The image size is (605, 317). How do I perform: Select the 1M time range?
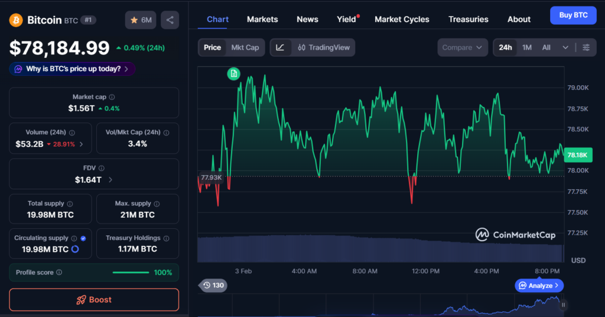[527, 47]
